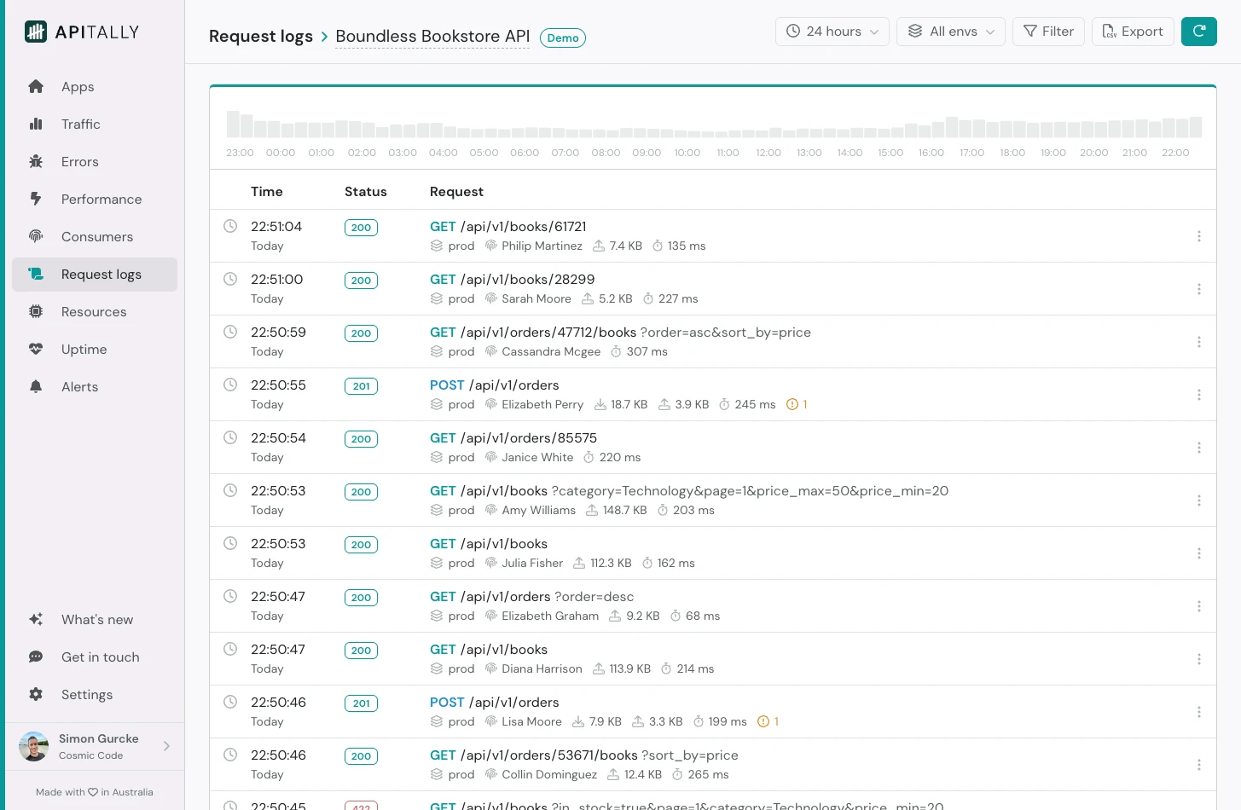This screenshot has width=1241, height=810.
Task: Follow the Boundless Bookstore API breadcrumb link
Action: tap(432, 37)
